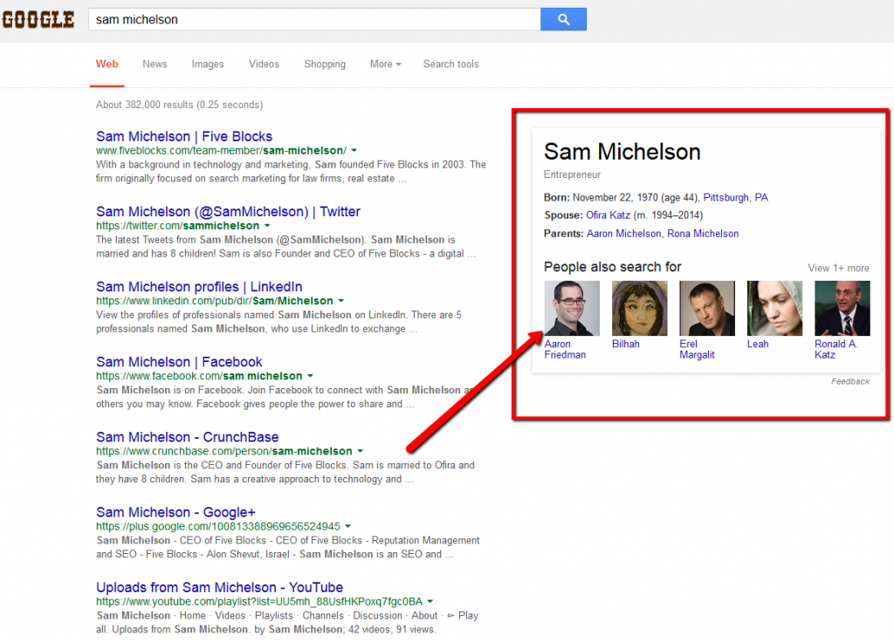Screen dimensions: 894x642
Task: Click the blue magnifier search button
Action: coord(563,19)
